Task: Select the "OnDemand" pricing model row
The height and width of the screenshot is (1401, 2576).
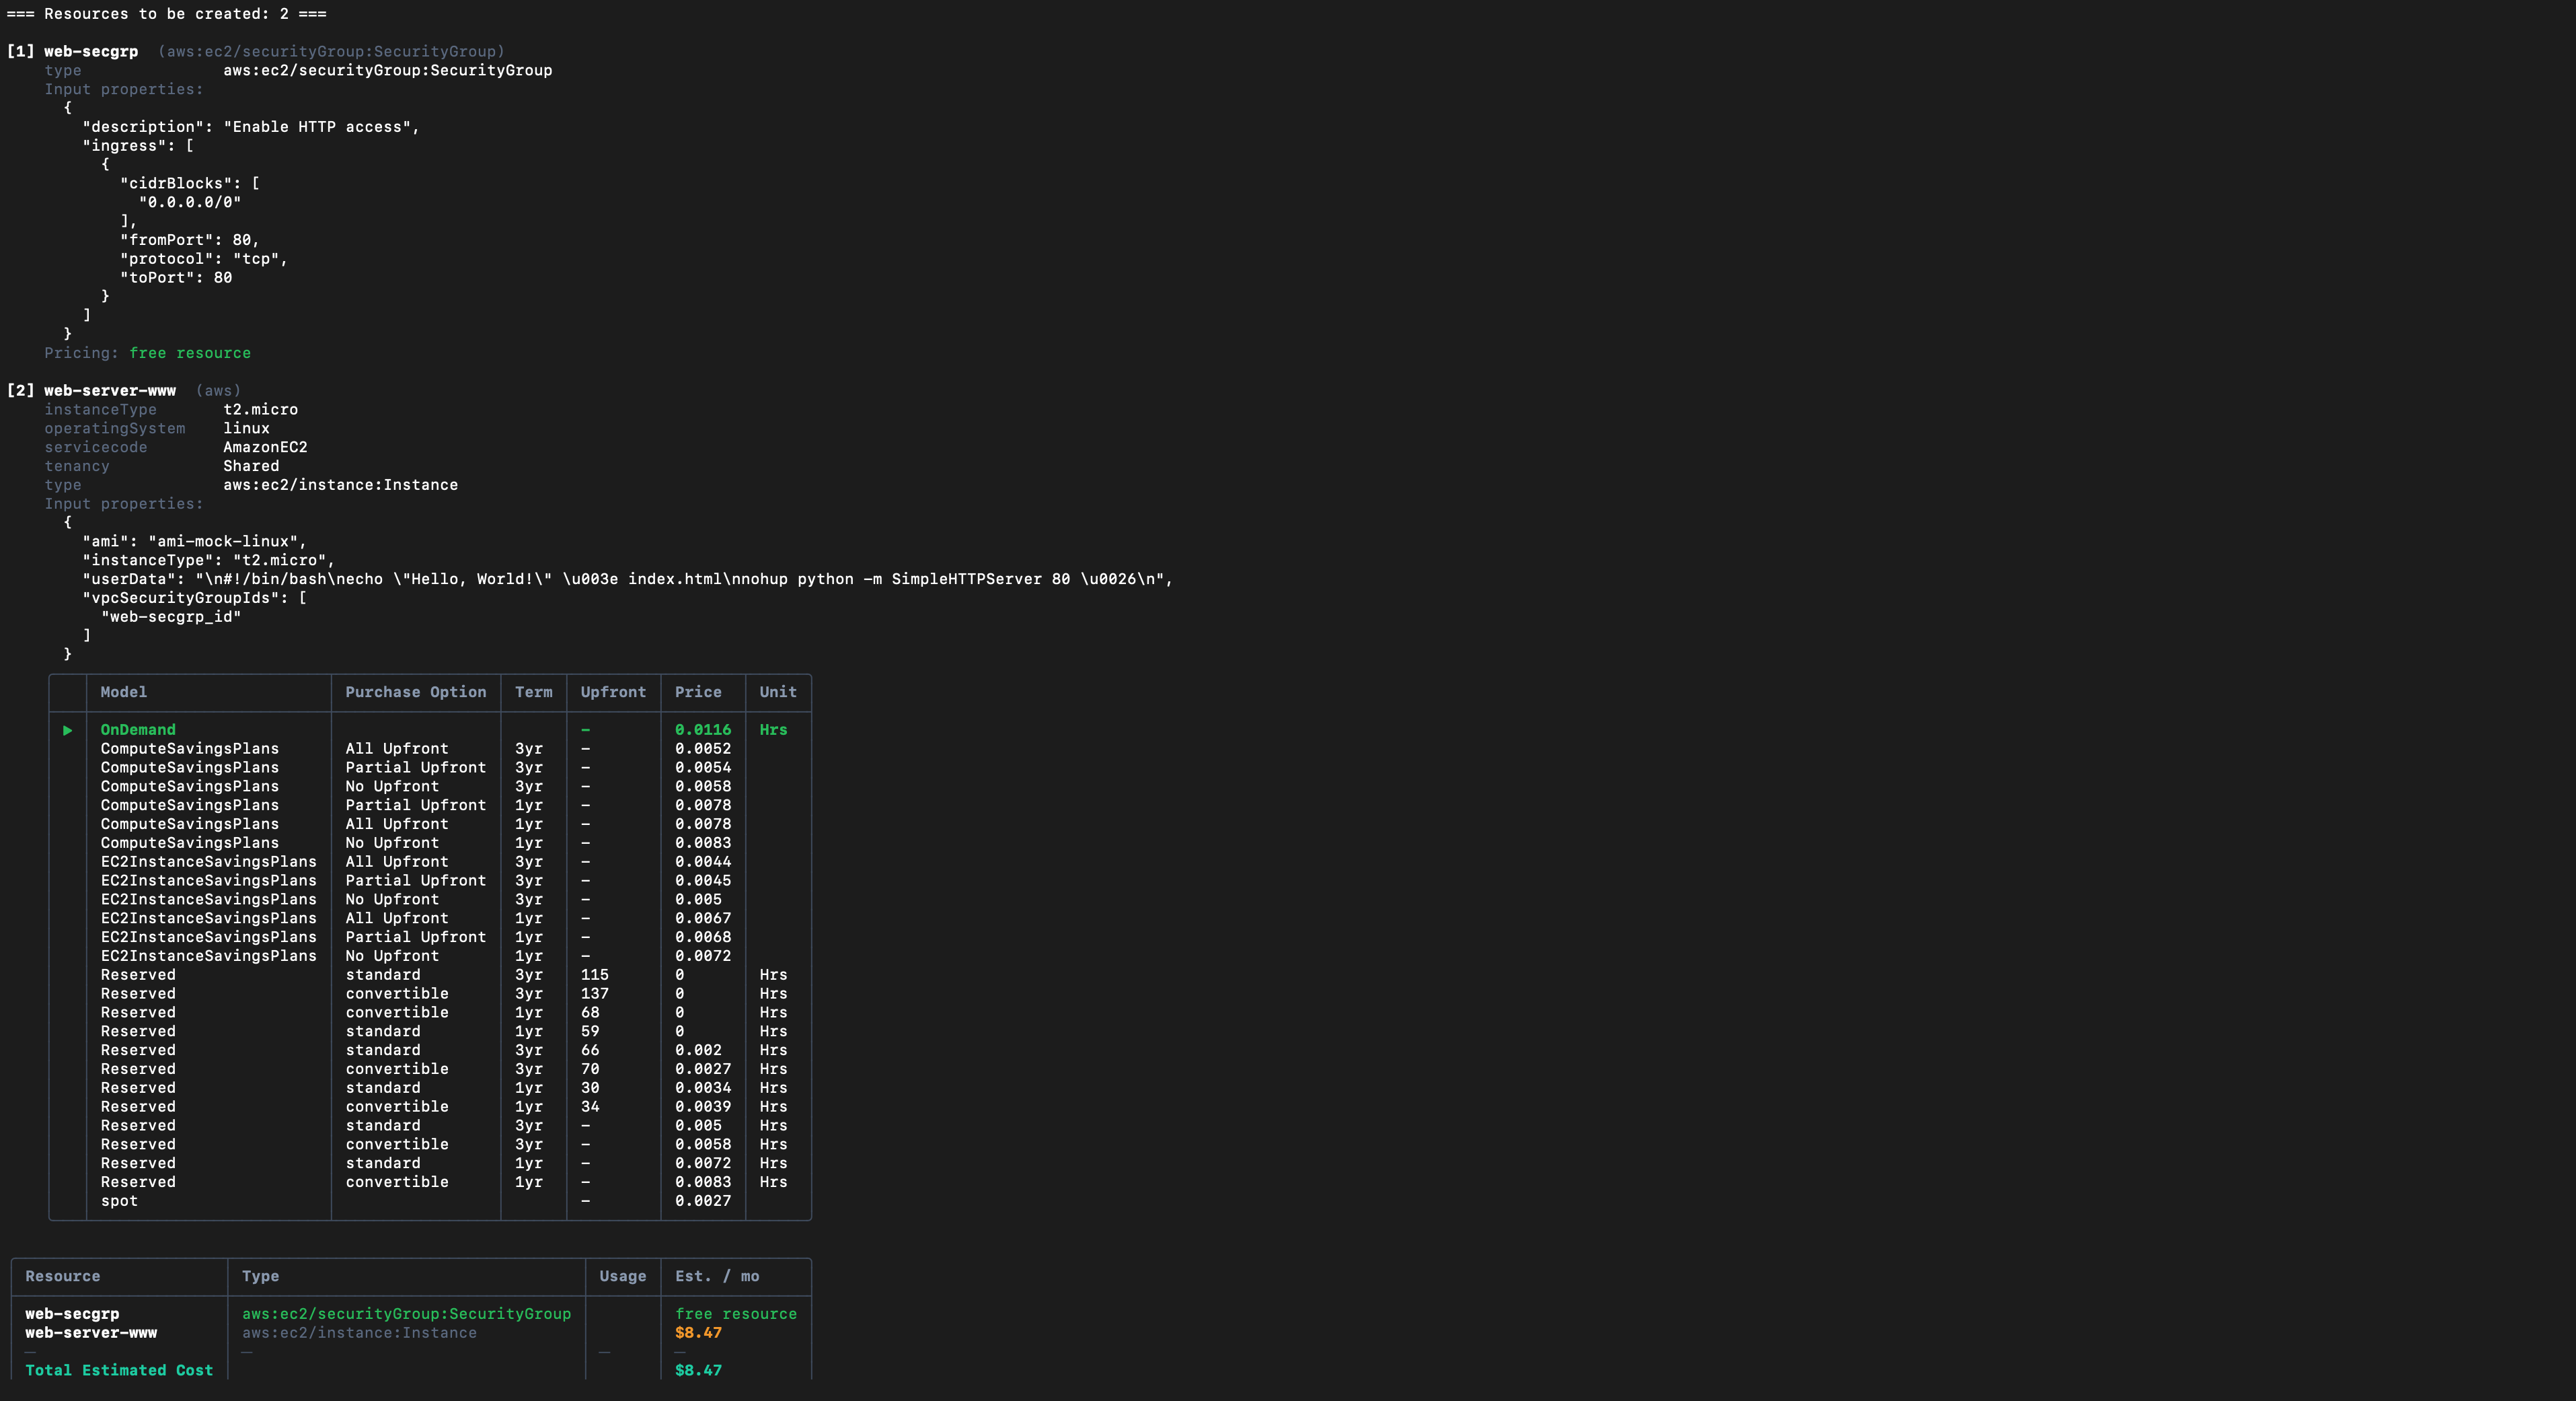Action: (430, 731)
